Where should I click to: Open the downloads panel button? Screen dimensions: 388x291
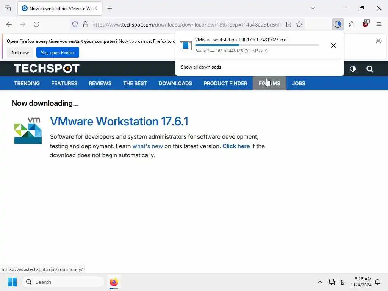(338, 24)
